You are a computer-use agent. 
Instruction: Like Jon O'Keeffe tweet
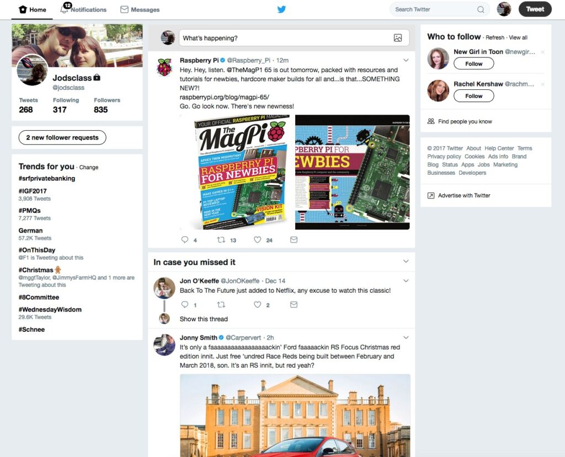(258, 305)
